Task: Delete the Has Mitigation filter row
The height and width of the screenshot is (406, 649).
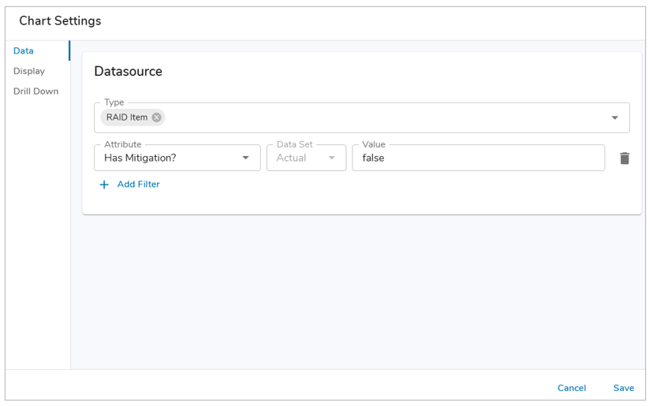Action: click(625, 158)
